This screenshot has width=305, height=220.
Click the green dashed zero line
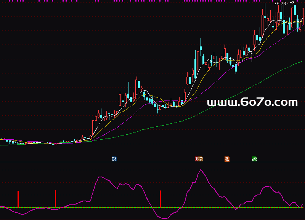(x=114, y=207)
